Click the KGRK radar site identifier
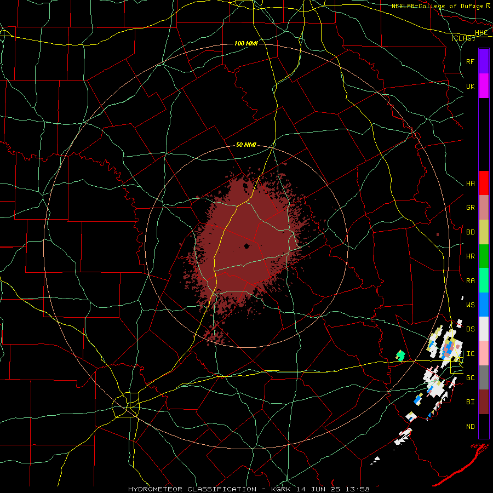The image size is (493, 493). pos(281,489)
